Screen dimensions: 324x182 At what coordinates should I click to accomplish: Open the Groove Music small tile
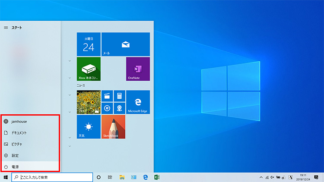107,108
